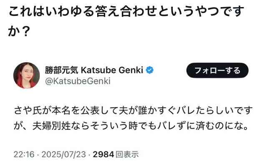Viewport: 267px width, 164px height.
Task: Open Katsube Genki's profile avatar
Action: 27,76
